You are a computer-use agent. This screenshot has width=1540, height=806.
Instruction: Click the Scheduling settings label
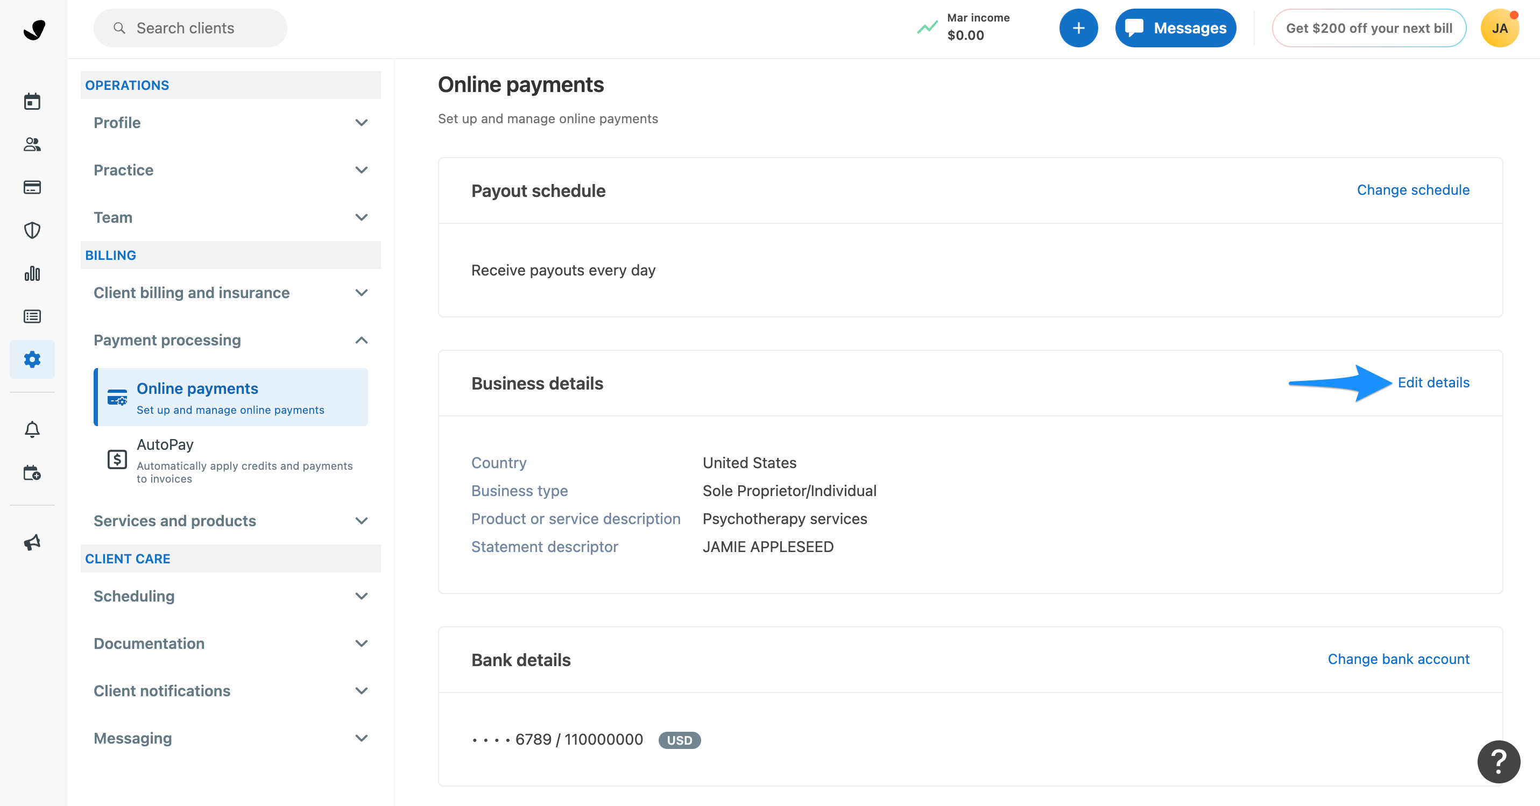click(x=134, y=596)
